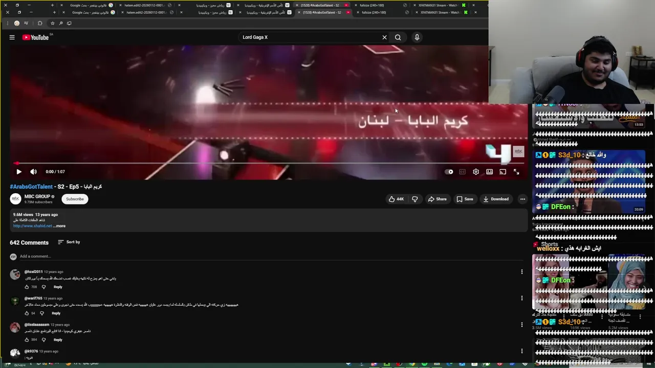Image resolution: width=655 pixels, height=368 pixels.
Task: Share the video
Action: (437, 199)
